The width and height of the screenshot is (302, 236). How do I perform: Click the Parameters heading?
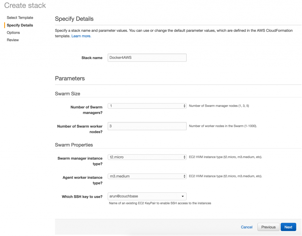click(70, 78)
